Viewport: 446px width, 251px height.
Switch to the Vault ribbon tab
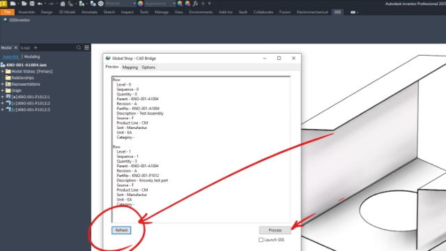click(x=243, y=12)
